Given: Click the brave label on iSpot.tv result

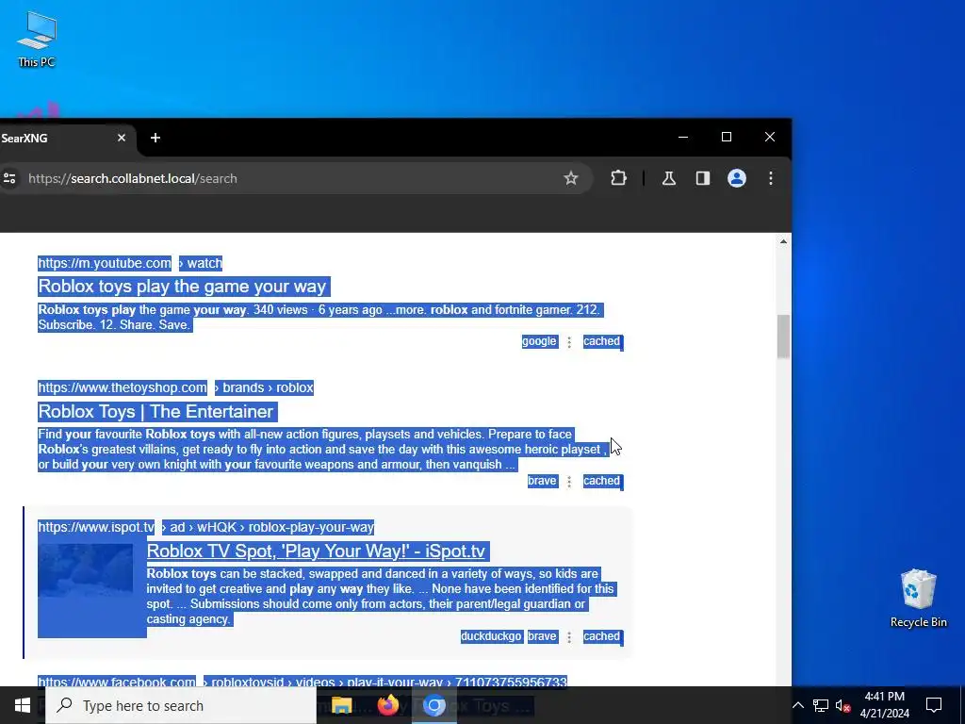Looking at the screenshot, I should click(x=542, y=636).
